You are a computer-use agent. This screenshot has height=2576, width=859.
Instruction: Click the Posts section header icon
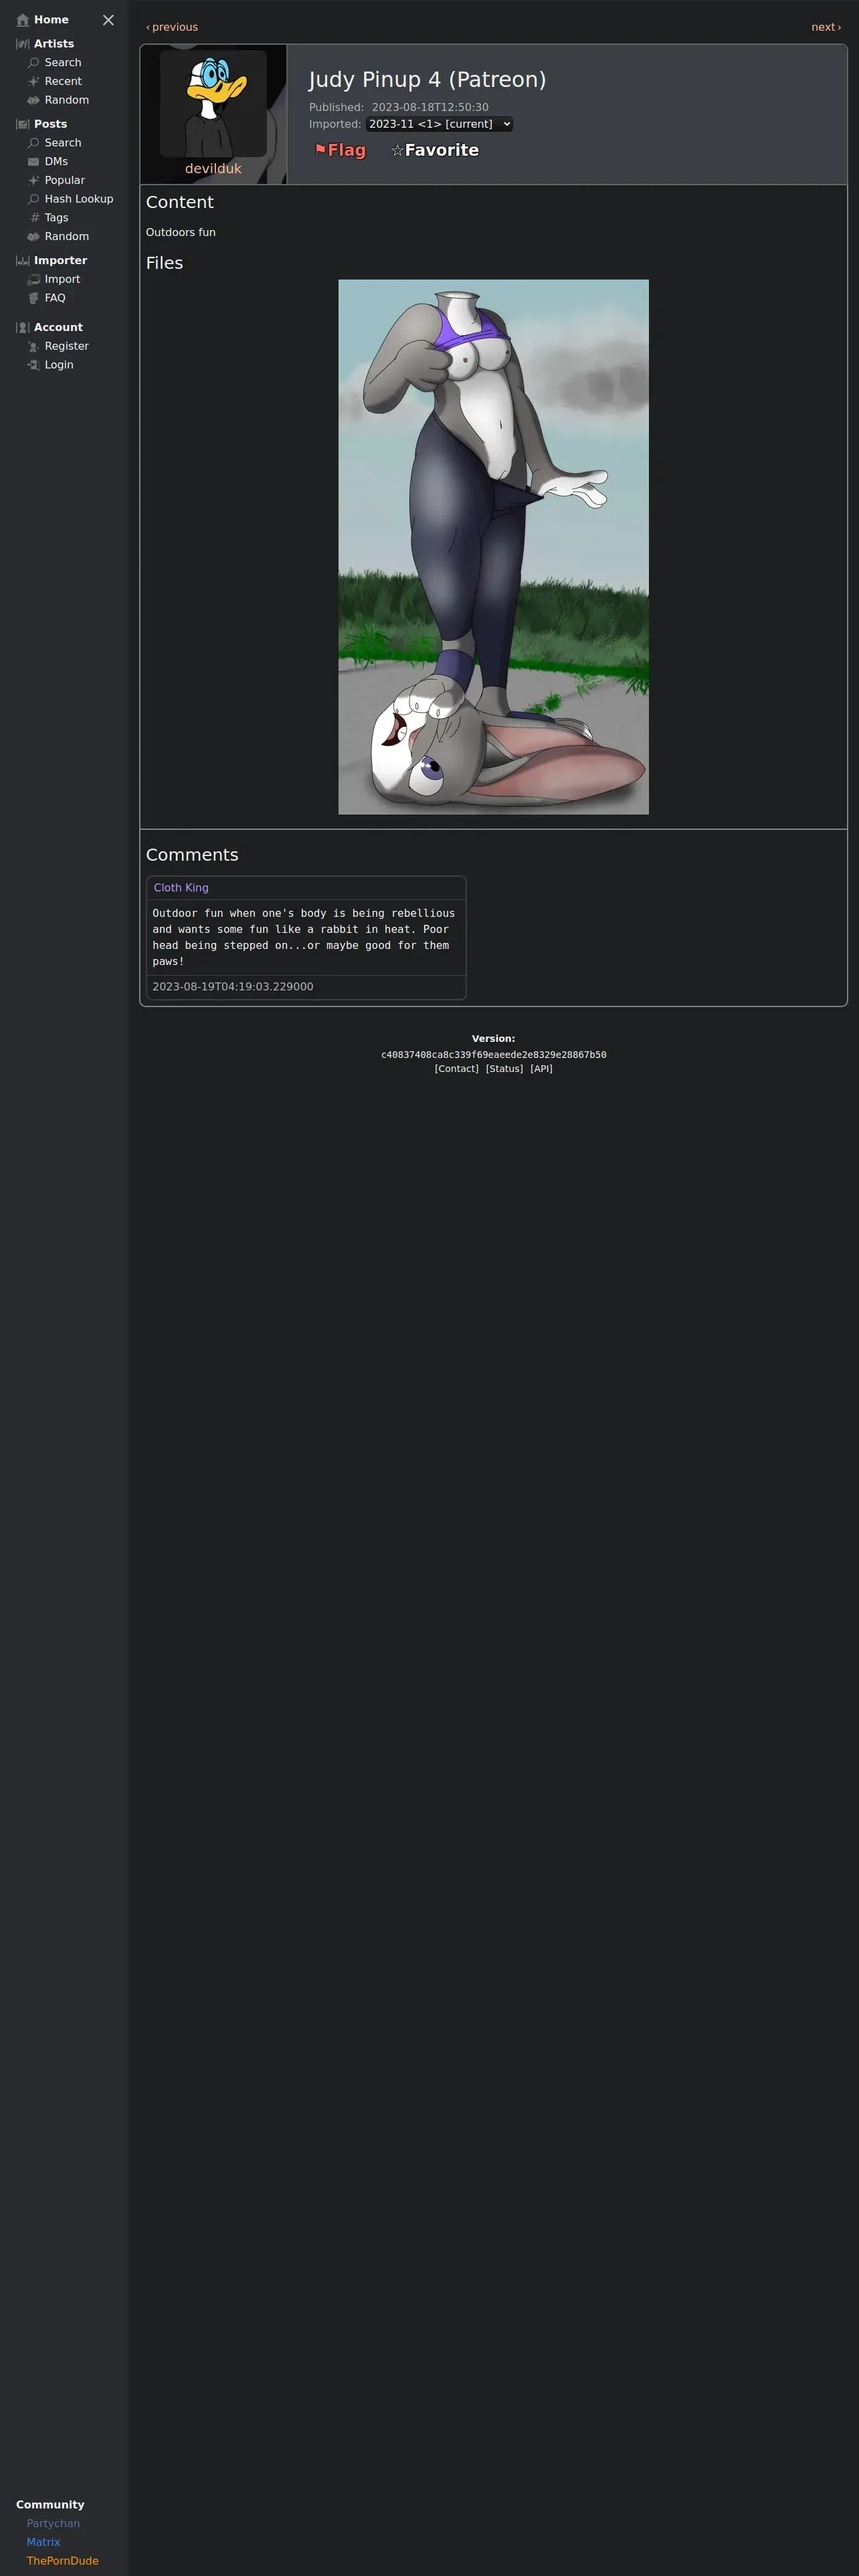coord(23,125)
